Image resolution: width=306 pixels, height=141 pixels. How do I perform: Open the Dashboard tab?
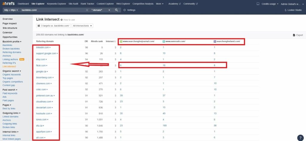23,4
